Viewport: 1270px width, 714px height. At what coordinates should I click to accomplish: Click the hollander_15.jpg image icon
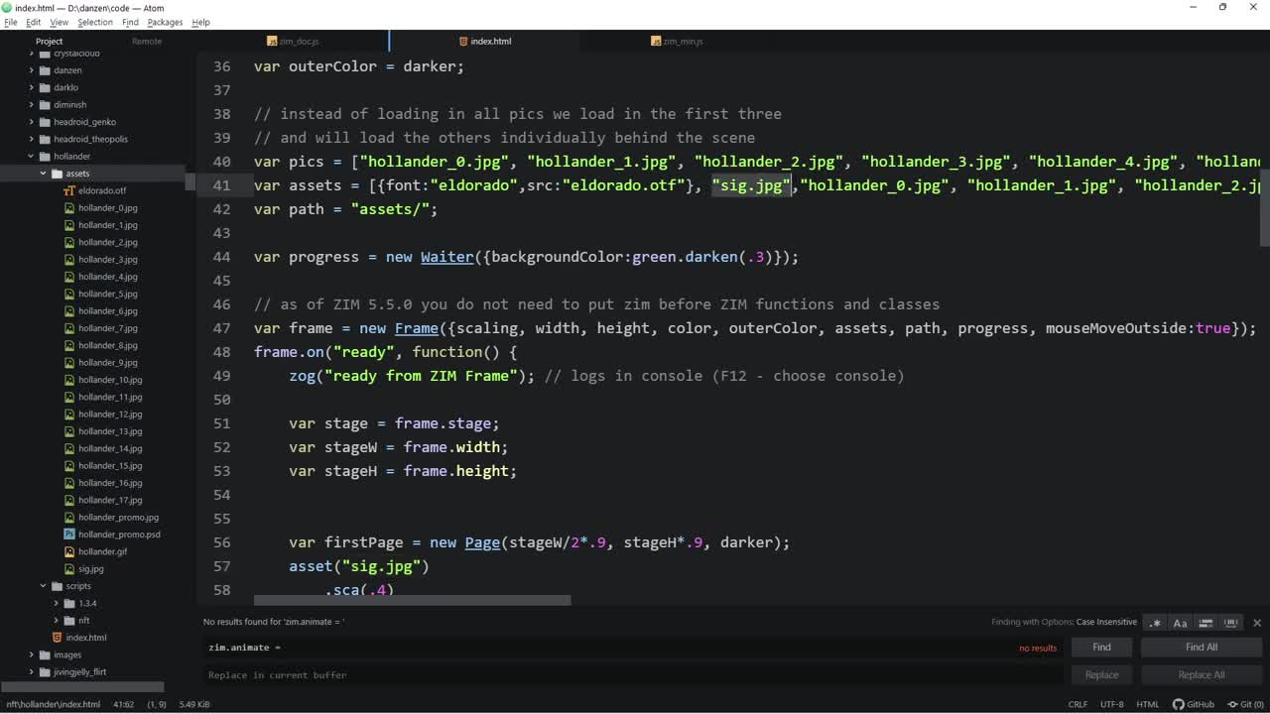tap(69, 466)
